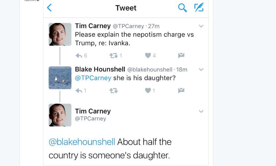
Task: Like Tim Carney's nepotism tweet
Action: tap(148, 55)
